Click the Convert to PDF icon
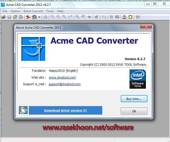The image size is (170, 142). click(x=28, y=17)
